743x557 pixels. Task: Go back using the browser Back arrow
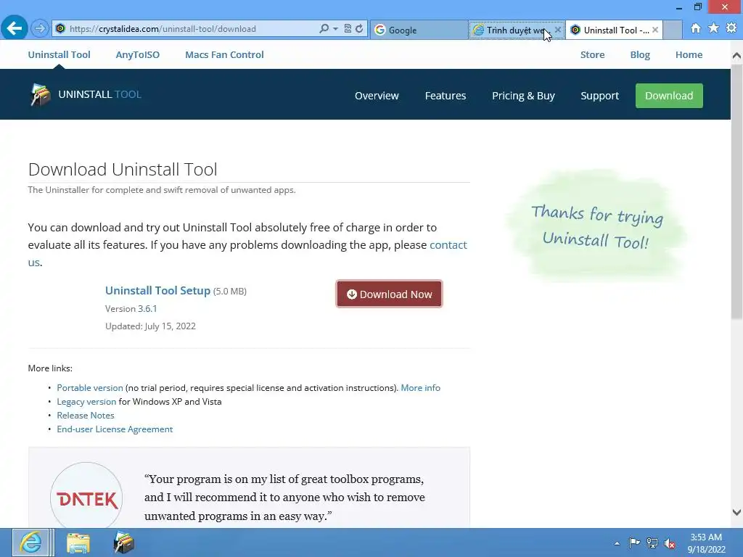point(15,28)
